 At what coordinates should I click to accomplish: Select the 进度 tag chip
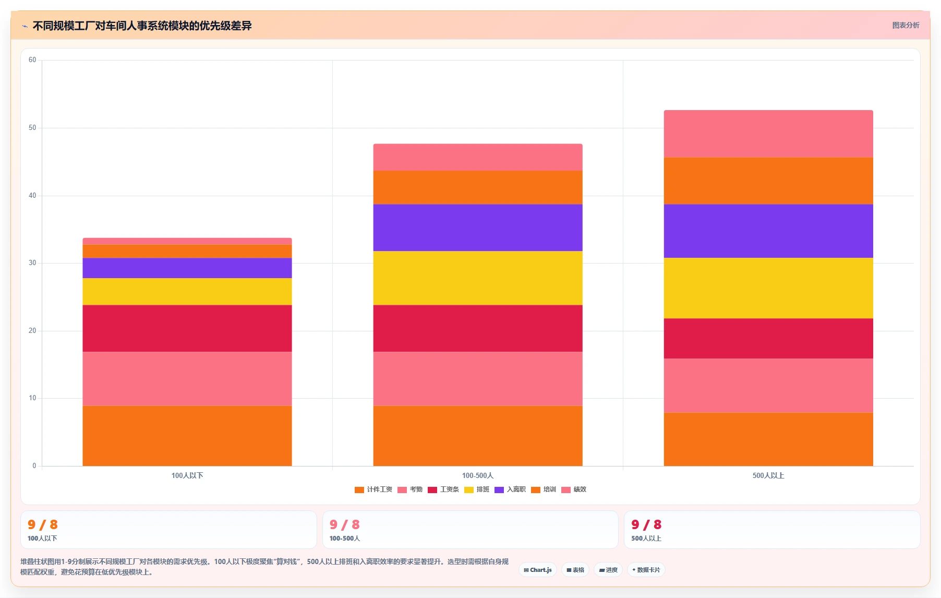coord(608,570)
